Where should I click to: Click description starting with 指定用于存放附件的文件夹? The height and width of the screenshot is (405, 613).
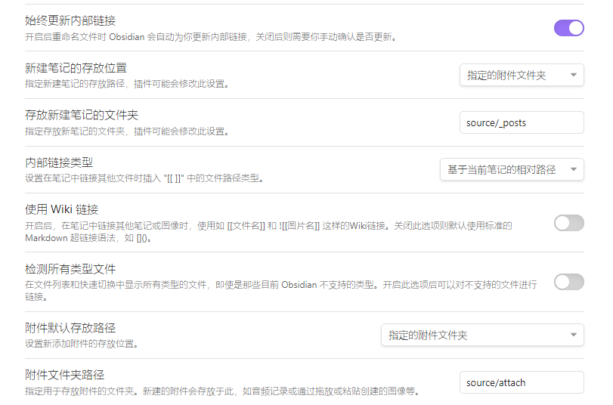tap(223, 391)
